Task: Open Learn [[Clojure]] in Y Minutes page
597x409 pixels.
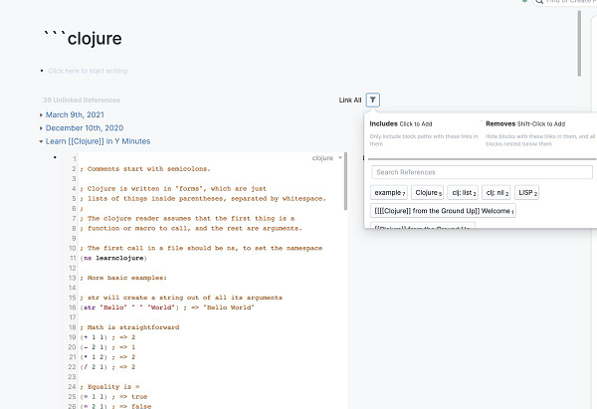Action: [98, 141]
